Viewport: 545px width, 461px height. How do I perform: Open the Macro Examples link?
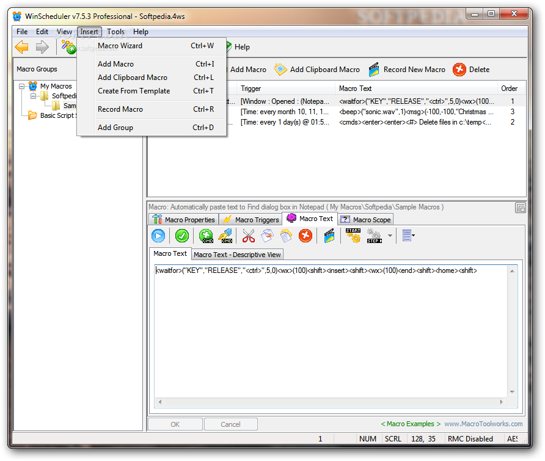tap(411, 424)
